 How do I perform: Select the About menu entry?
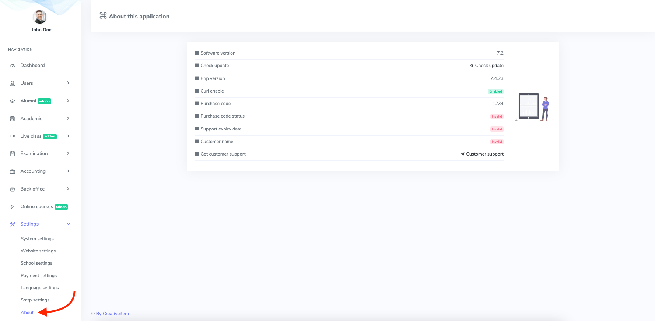(x=27, y=313)
